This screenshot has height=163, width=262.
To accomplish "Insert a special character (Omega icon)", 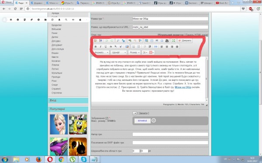I will [x=162, y=40].
